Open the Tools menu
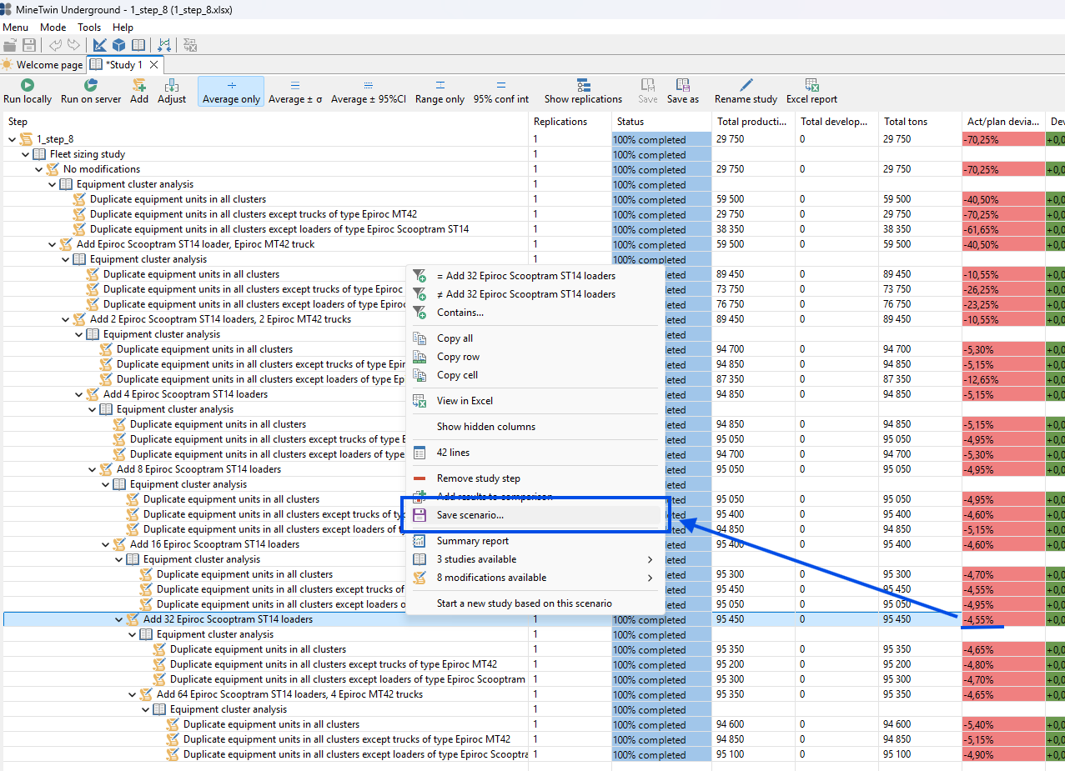This screenshot has height=771, width=1065. (89, 27)
